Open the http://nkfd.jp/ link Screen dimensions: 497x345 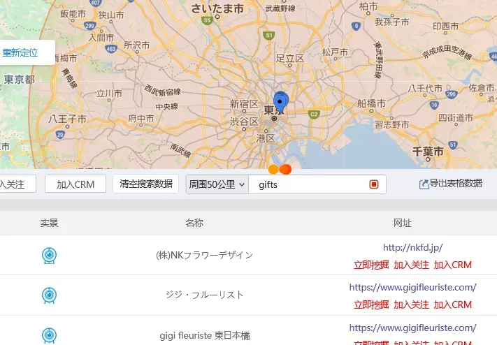tap(412, 247)
